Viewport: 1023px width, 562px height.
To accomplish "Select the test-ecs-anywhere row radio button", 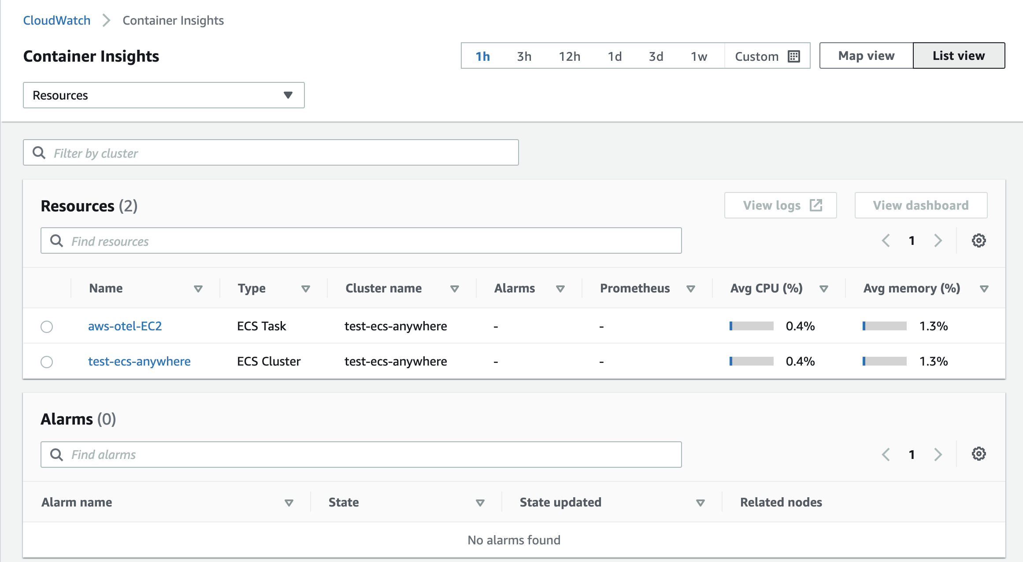I will (x=47, y=362).
